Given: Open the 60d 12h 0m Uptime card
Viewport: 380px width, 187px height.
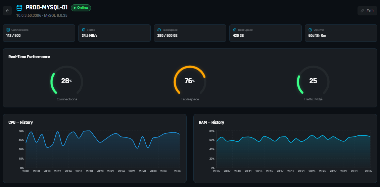Looking at the screenshot, I should click(341, 33).
